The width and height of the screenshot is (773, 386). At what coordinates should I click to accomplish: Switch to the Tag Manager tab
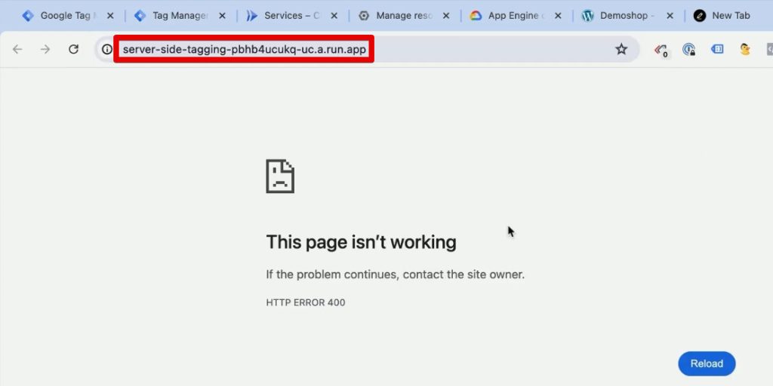pyautogui.click(x=181, y=16)
